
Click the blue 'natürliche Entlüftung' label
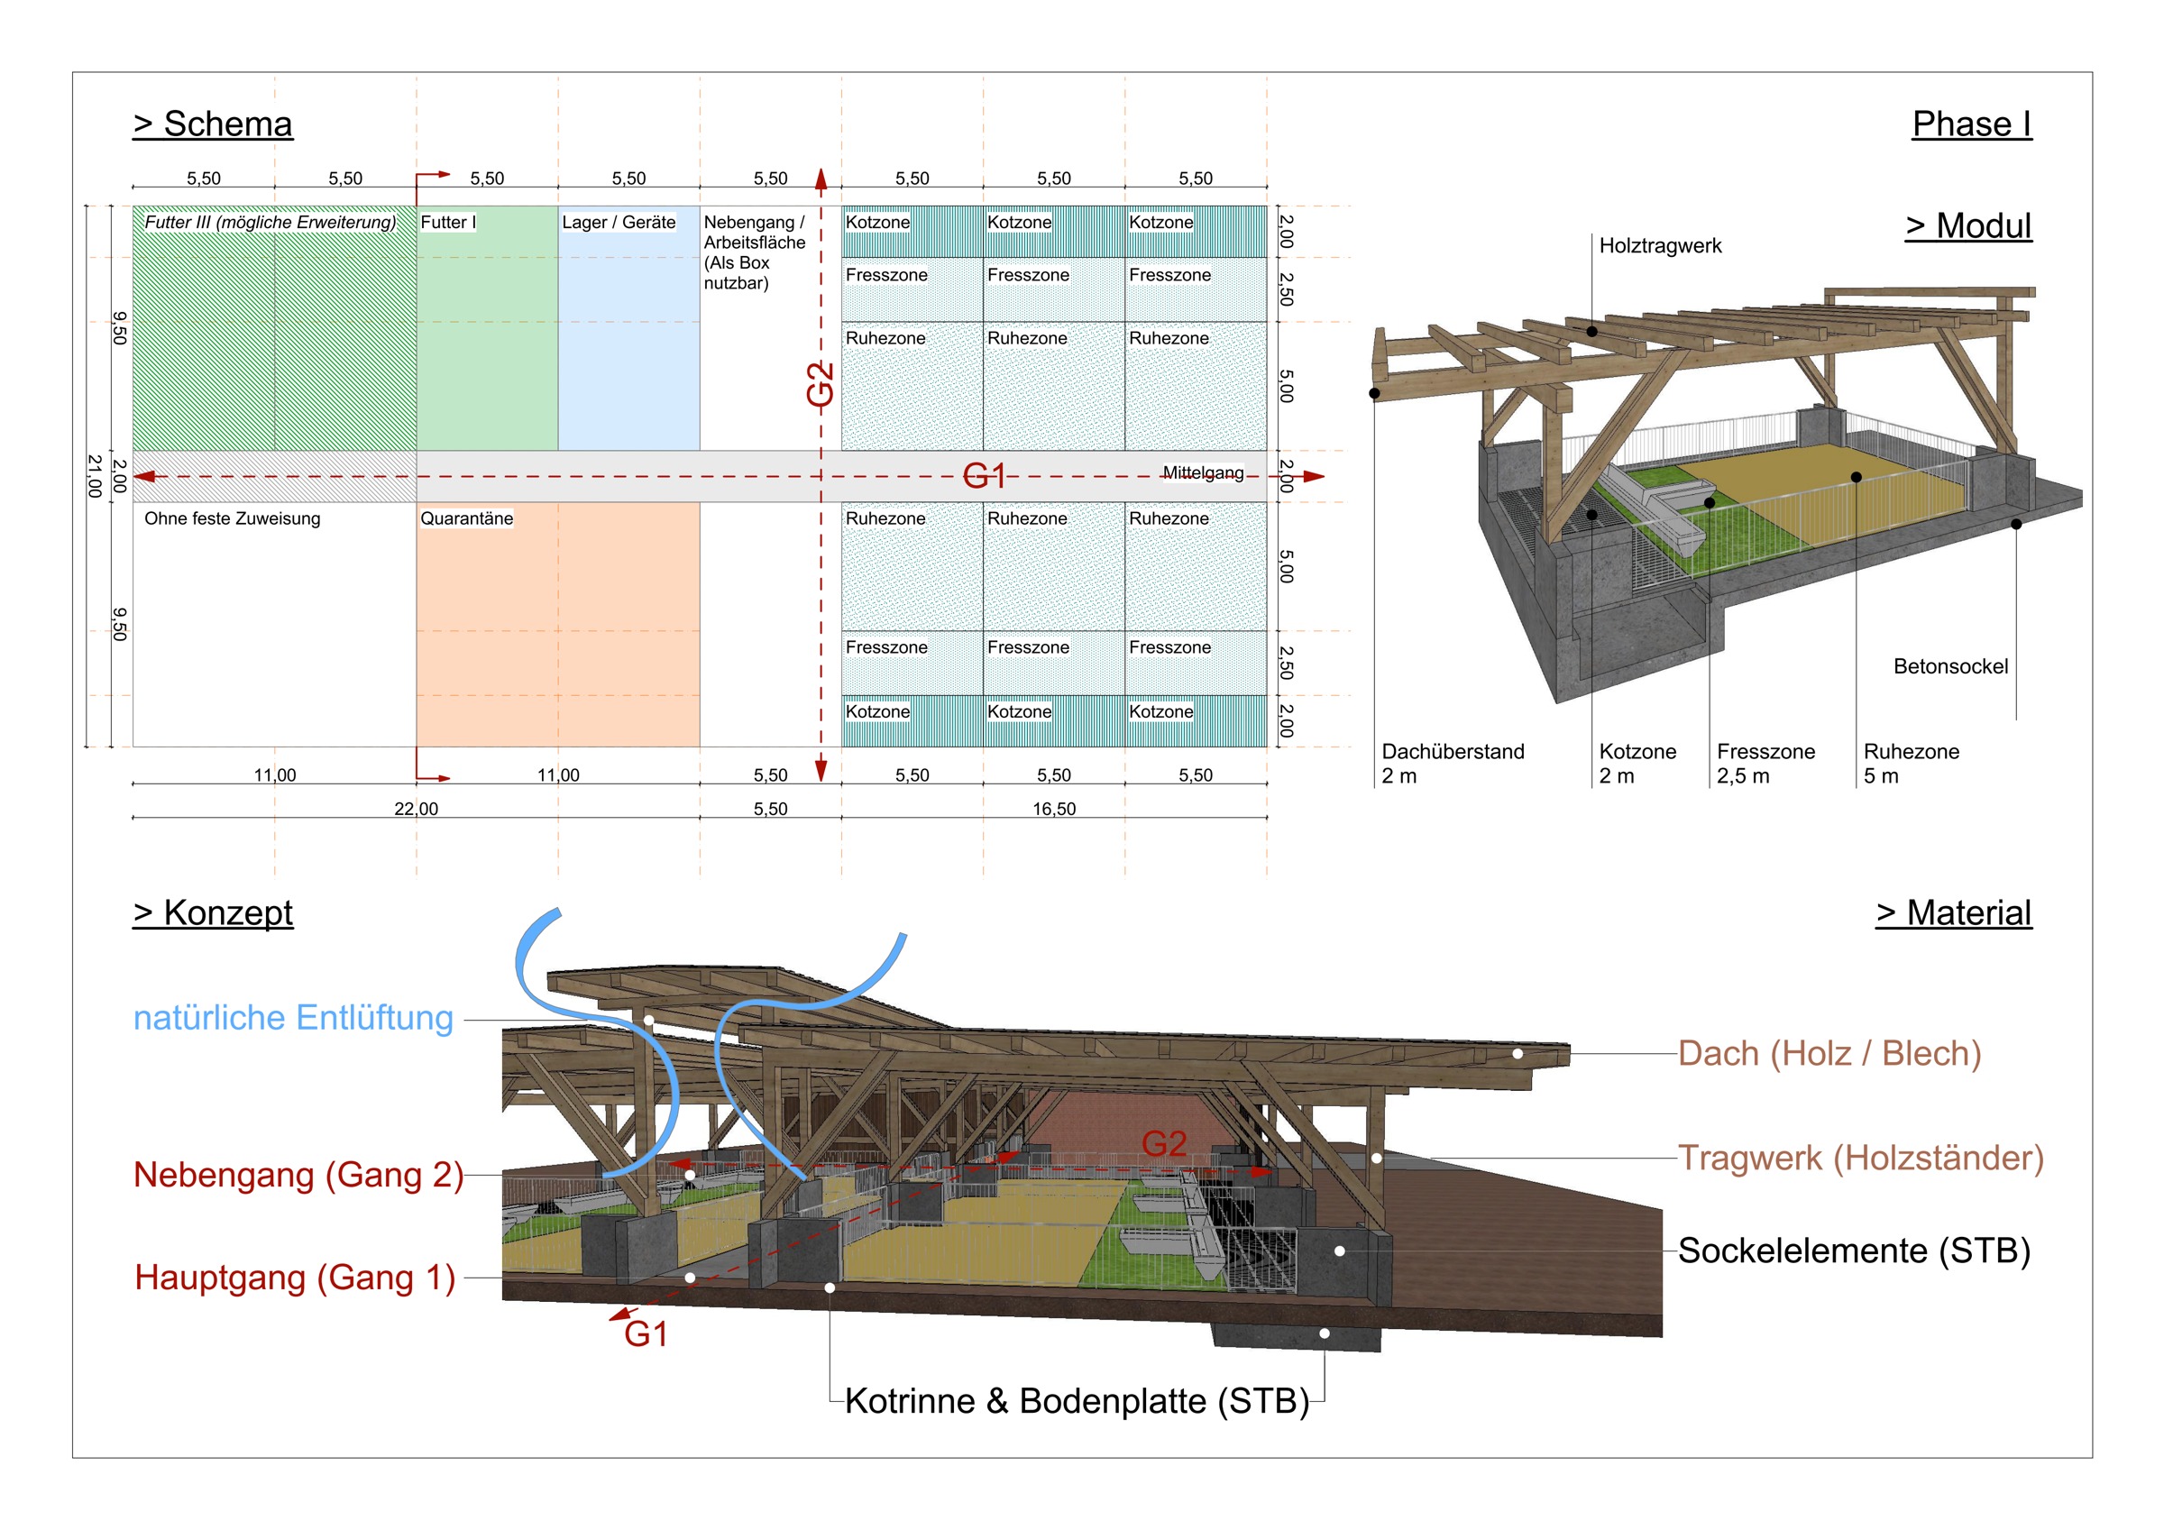(293, 1018)
